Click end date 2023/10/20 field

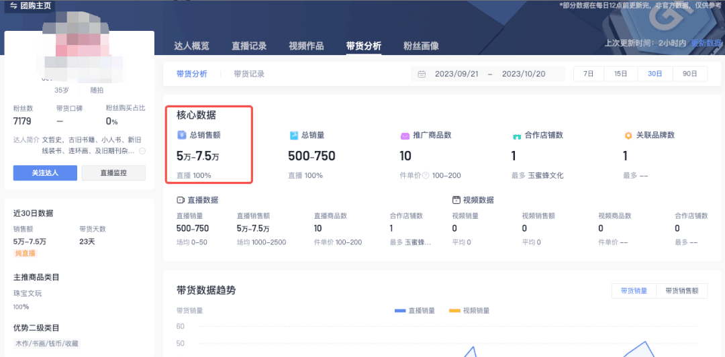pos(524,74)
